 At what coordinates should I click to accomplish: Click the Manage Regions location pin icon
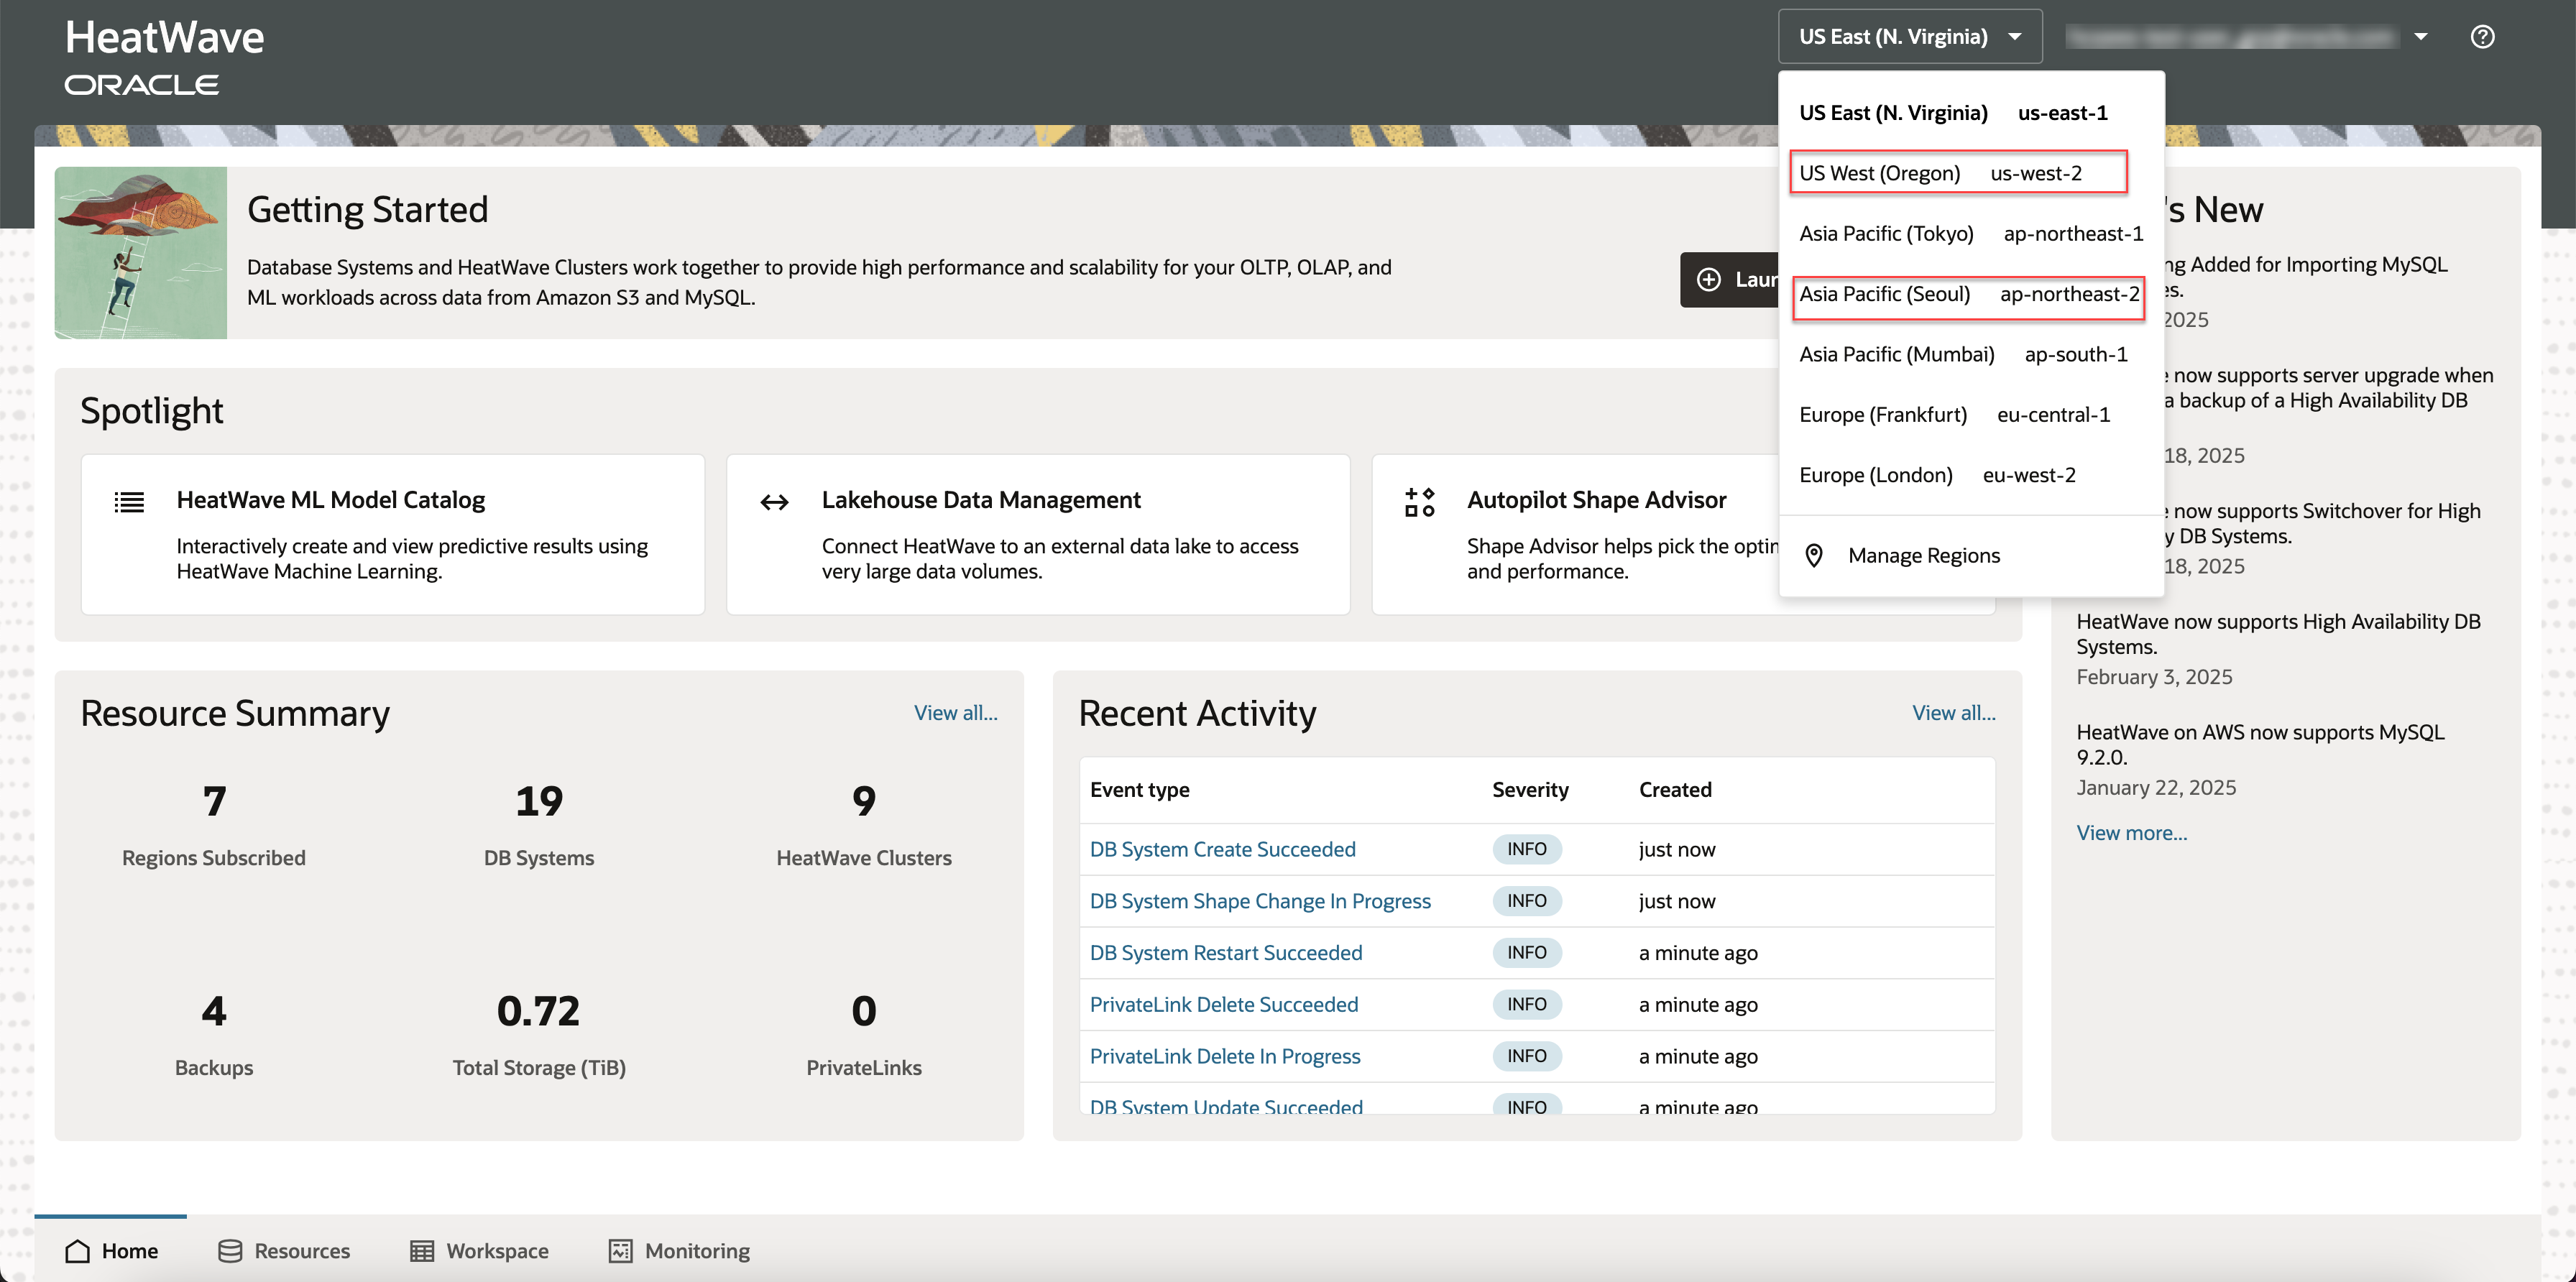(1813, 555)
